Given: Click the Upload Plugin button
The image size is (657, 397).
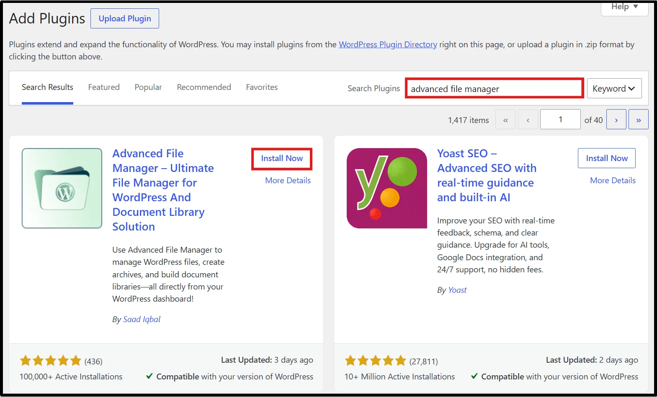Looking at the screenshot, I should (125, 18).
